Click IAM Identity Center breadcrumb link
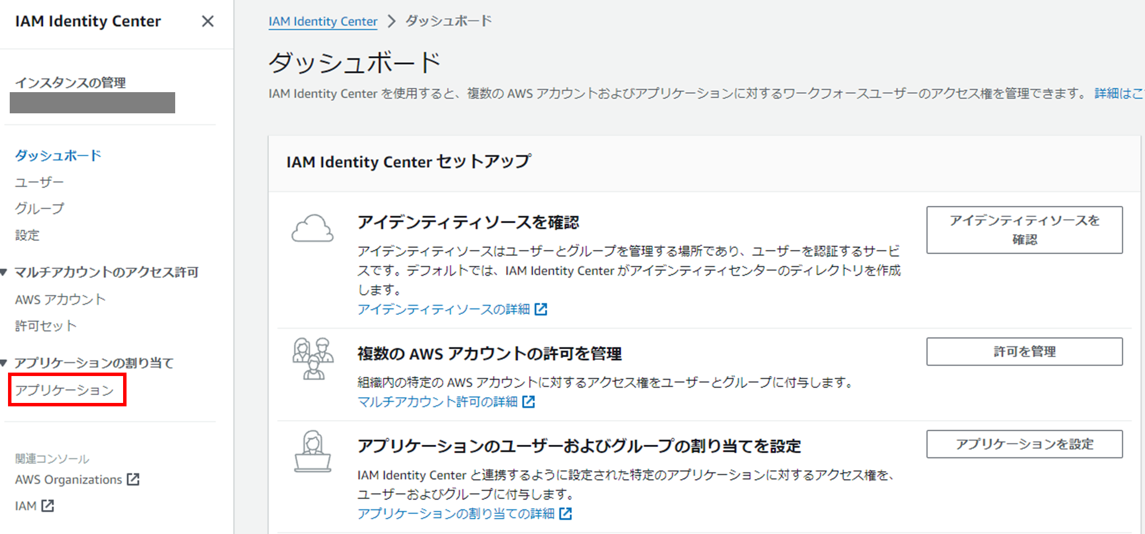1145x534 pixels. (x=323, y=21)
